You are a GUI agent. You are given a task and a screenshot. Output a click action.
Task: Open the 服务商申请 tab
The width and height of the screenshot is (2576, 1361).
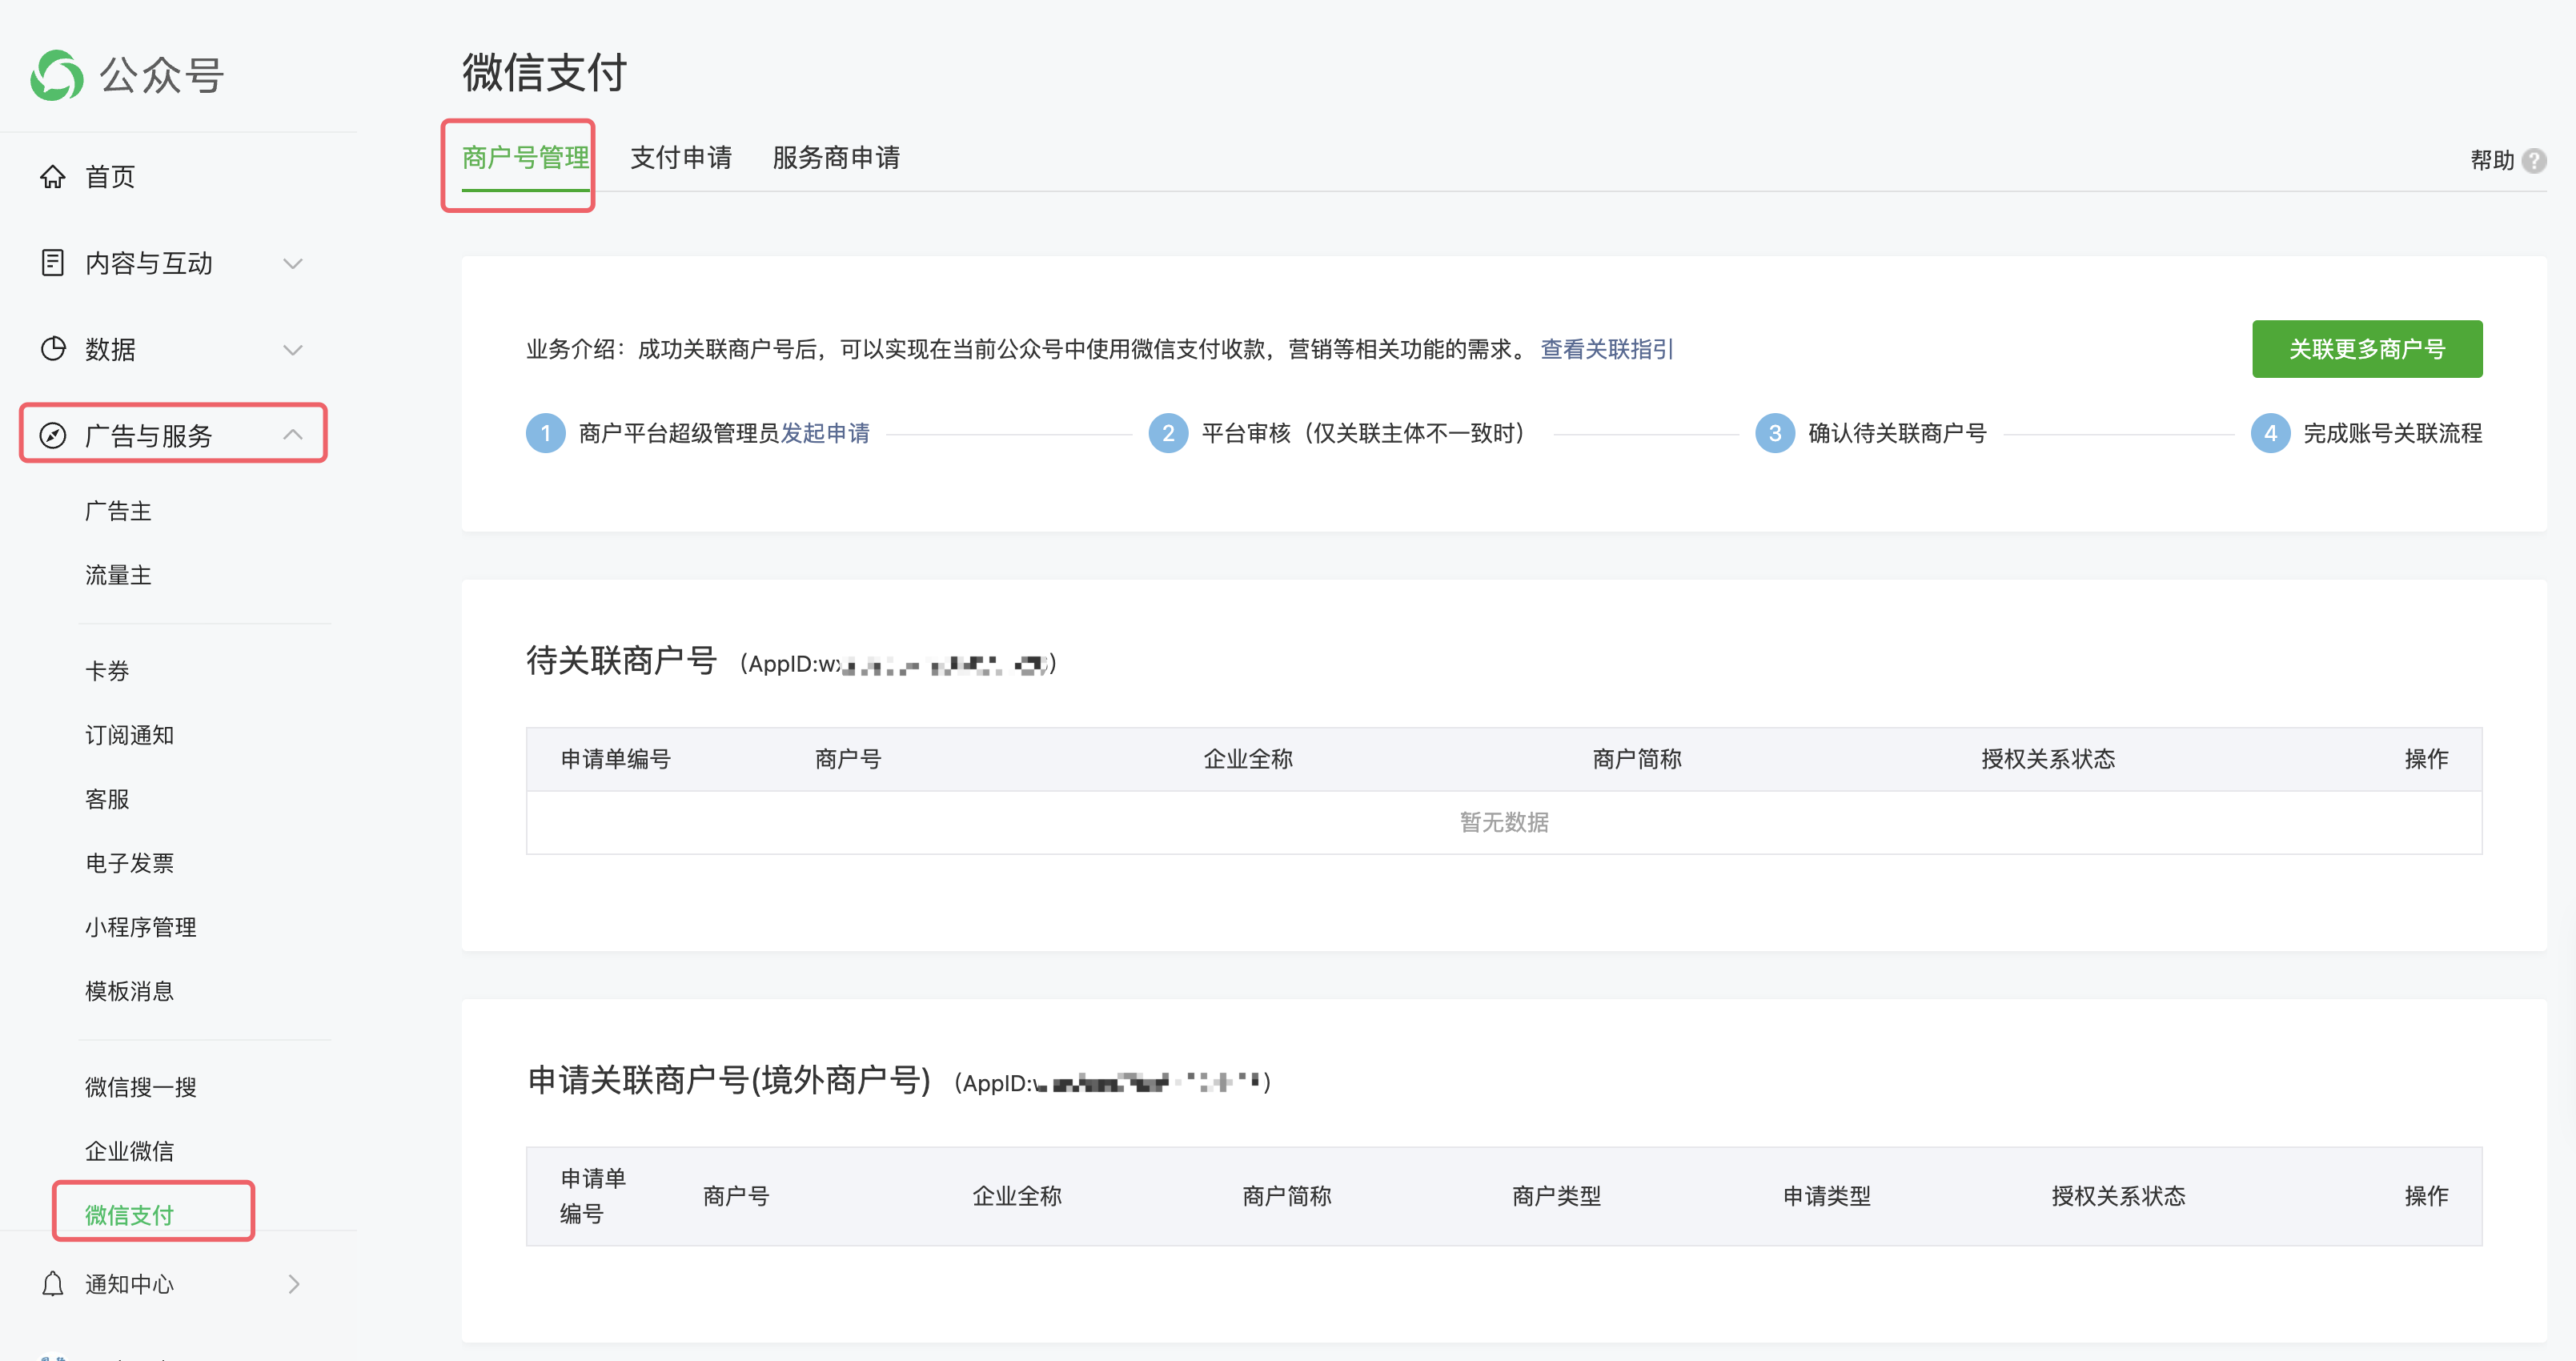click(x=836, y=158)
